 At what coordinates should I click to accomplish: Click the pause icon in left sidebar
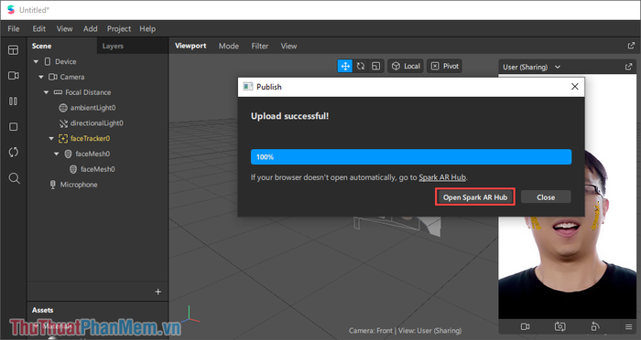(x=14, y=101)
